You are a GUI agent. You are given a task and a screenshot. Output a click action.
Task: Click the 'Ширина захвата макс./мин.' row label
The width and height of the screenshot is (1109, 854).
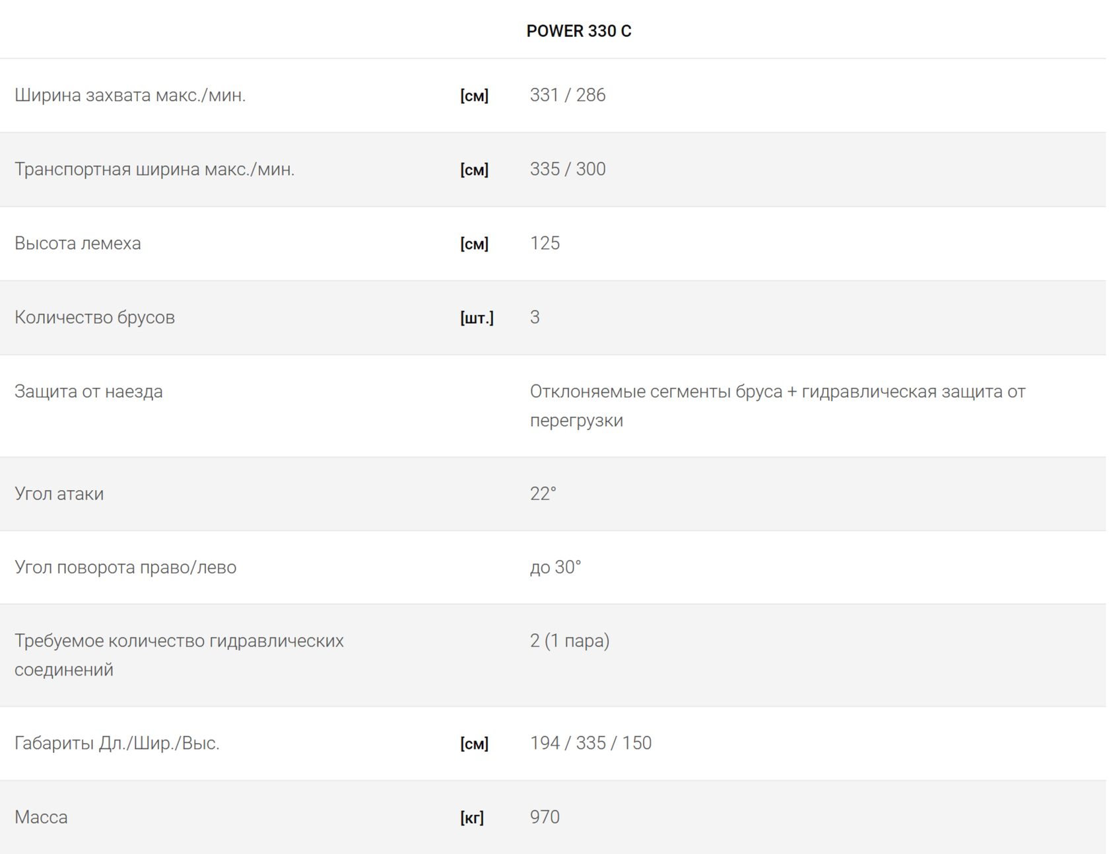coord(130,95)
